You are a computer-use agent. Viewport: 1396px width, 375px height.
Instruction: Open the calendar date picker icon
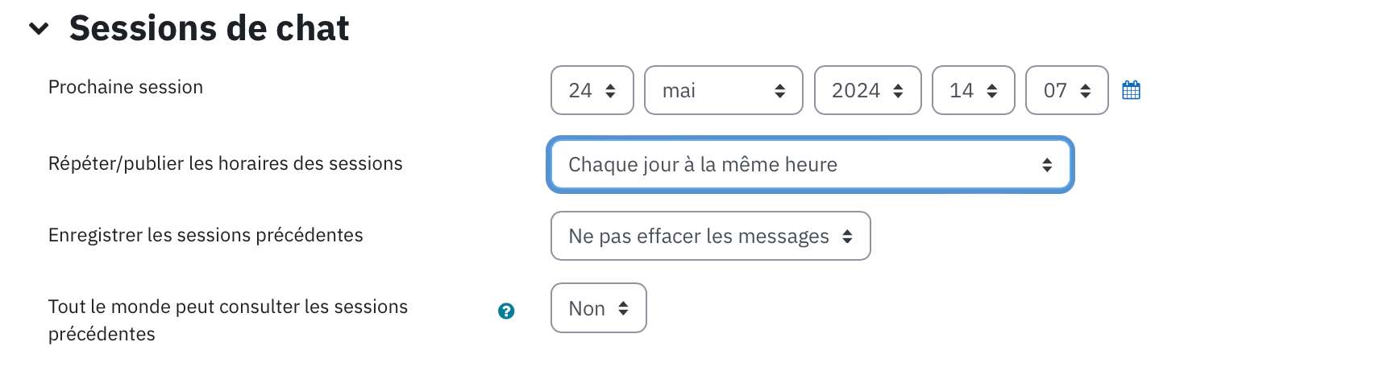pos(1131,90)
